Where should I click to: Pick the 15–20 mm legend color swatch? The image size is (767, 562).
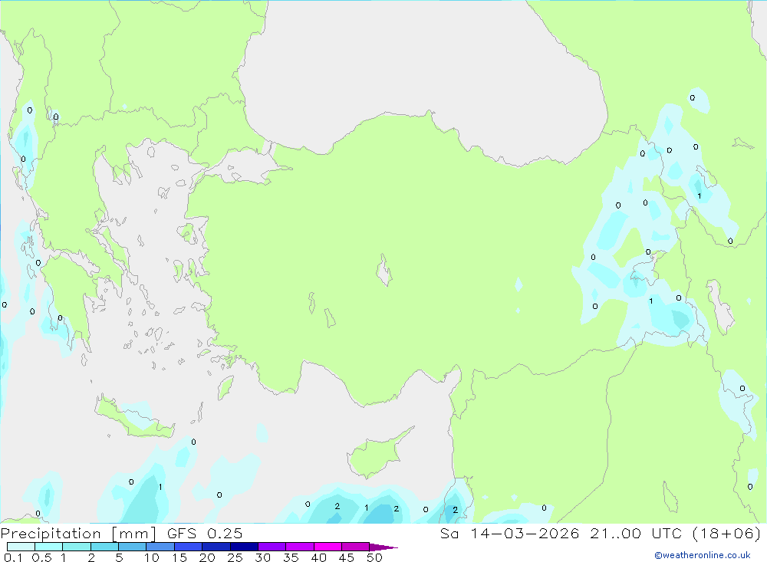189,547
